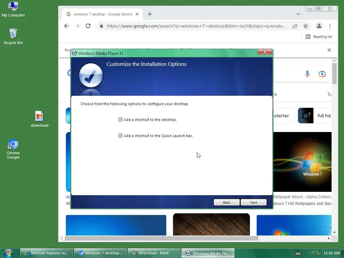
Task: Dismiss the Chrome notification bar
Action: point(329,50)
